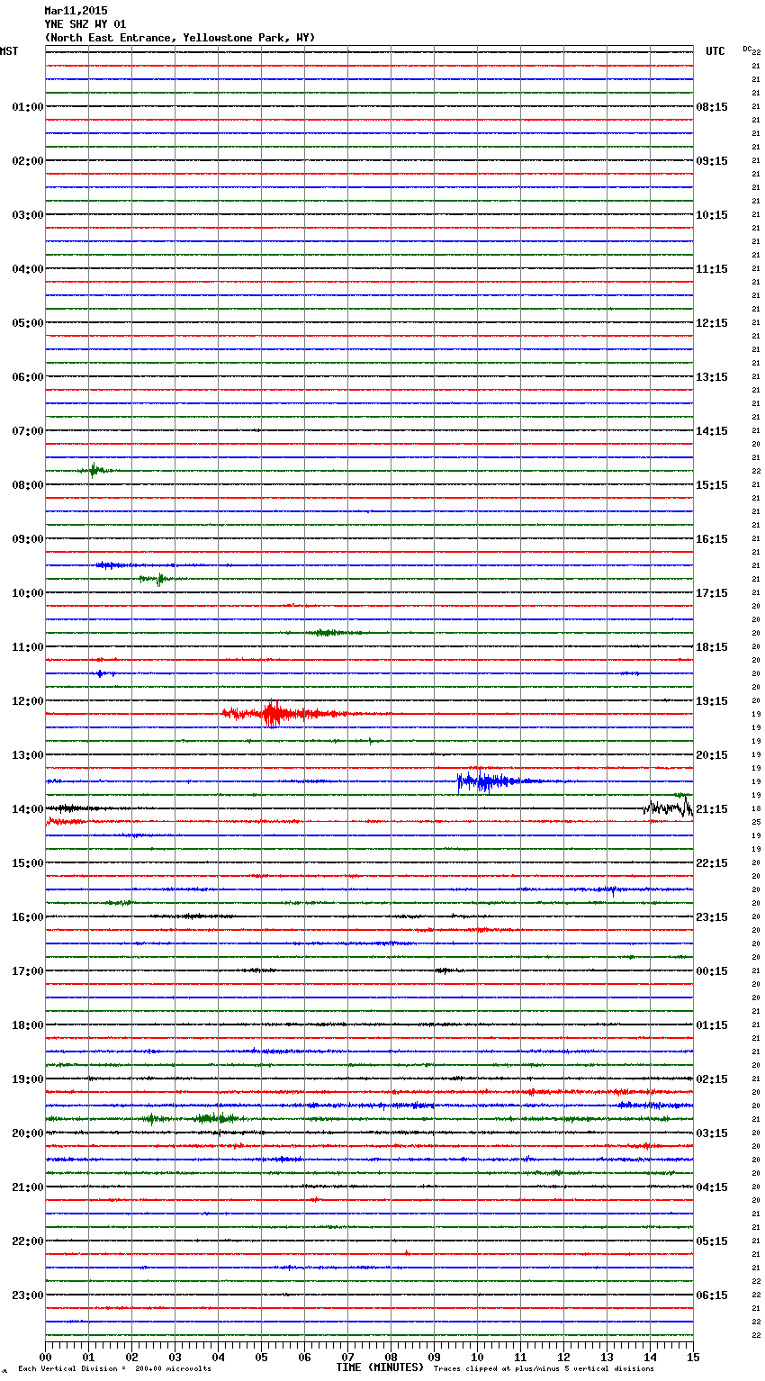
Task: Click the 23:15 UTC time label
Action: [712, 917]
